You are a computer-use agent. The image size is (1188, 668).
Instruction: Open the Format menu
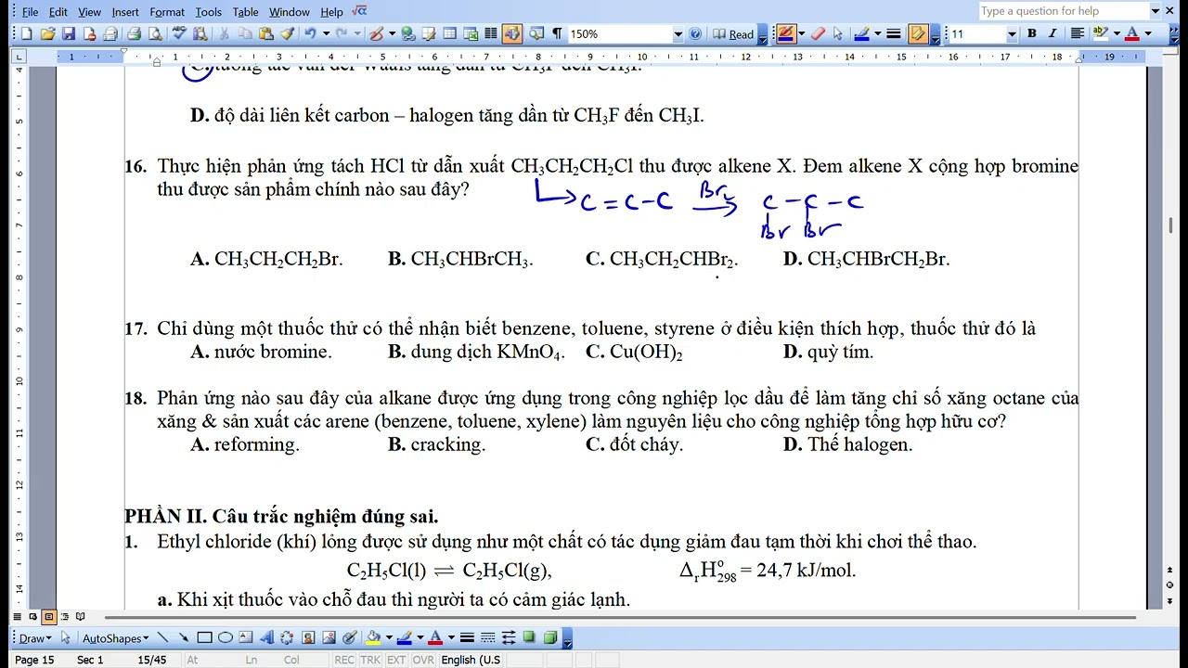(x=167, y=12)
